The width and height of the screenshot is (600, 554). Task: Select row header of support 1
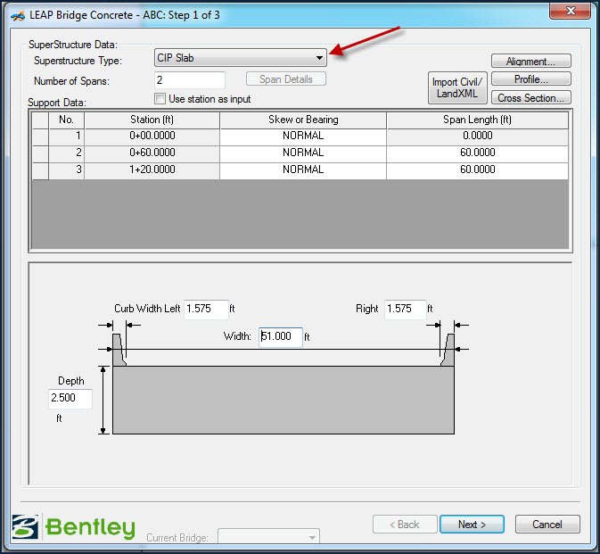click(x=40, y=136)
